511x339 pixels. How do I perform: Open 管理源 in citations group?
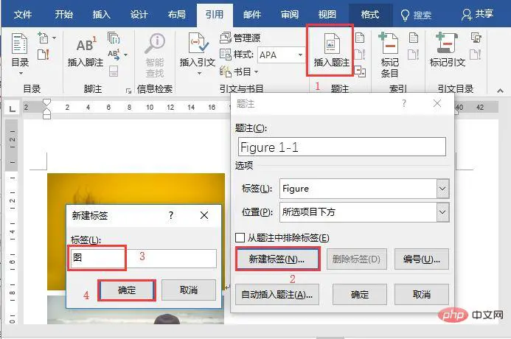click(x=240, y=38)
